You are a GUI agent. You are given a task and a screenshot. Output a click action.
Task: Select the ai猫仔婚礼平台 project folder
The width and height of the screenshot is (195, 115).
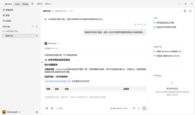10,31
